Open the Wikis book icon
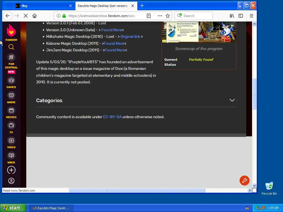 coord(11,155)
